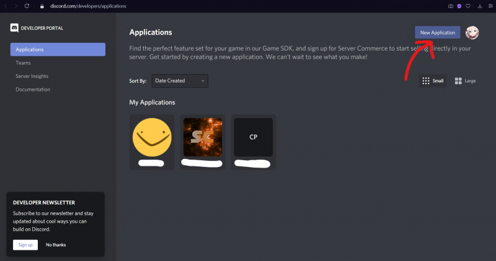The width and height of the screenshot is (496, 261).
Task: Open the SC galaxy application
Action: point(203,142)
